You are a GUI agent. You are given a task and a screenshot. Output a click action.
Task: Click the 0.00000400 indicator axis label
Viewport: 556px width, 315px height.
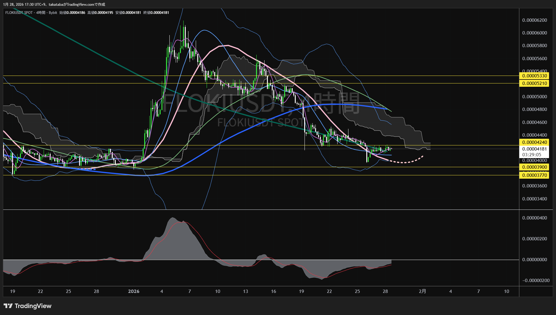[x=534, y=218]
